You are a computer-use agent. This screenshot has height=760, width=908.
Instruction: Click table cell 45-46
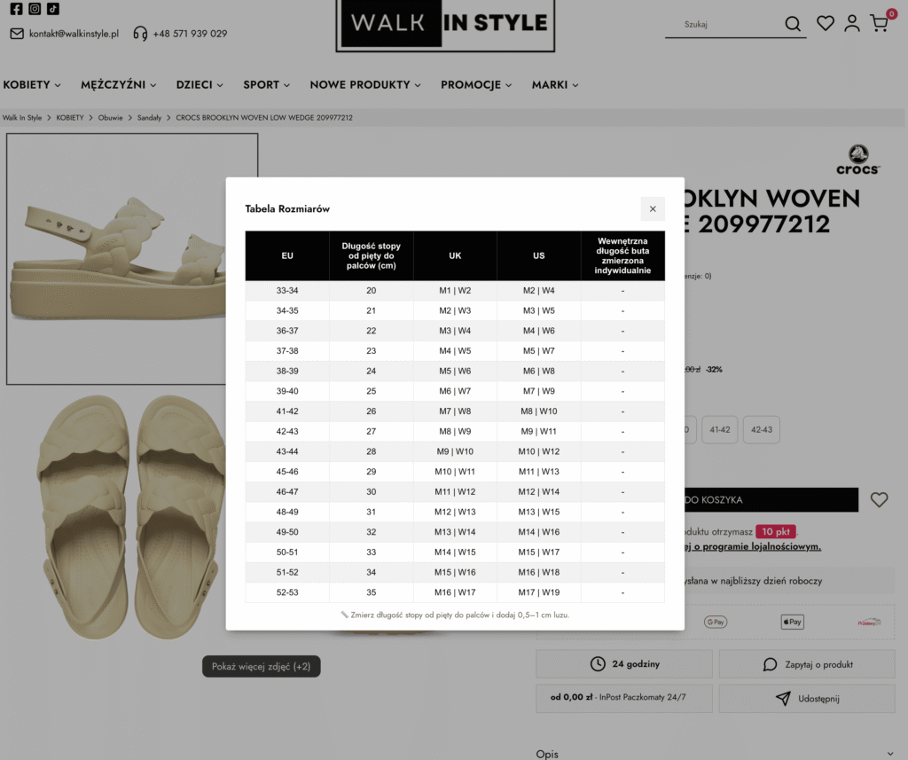point(287,472)
